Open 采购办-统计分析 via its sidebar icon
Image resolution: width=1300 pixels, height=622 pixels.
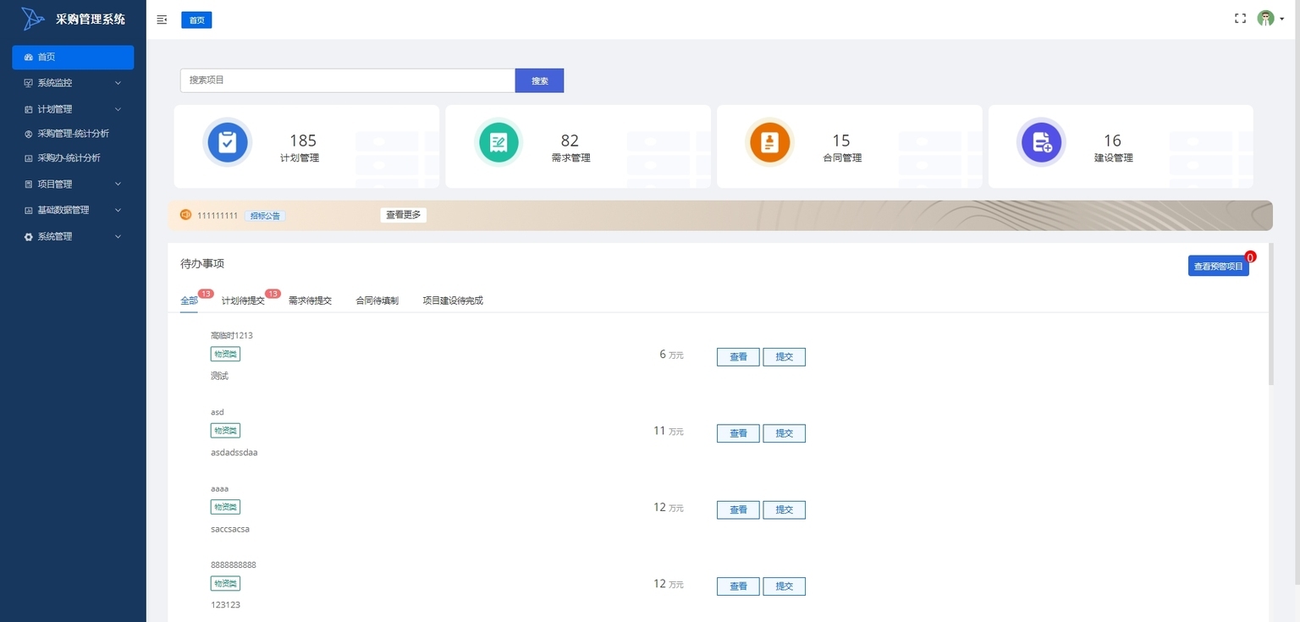coord(29,158)
